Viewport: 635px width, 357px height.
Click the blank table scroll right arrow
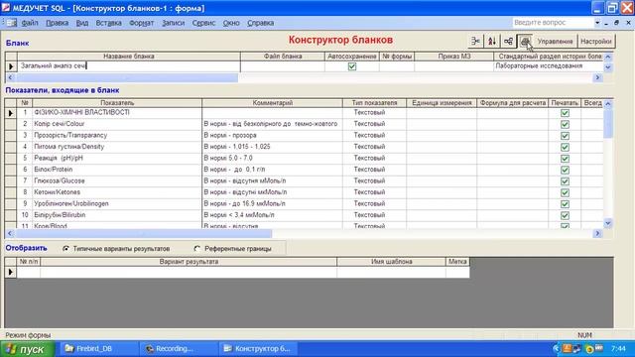pyautogui.click(x=597, y=77)
